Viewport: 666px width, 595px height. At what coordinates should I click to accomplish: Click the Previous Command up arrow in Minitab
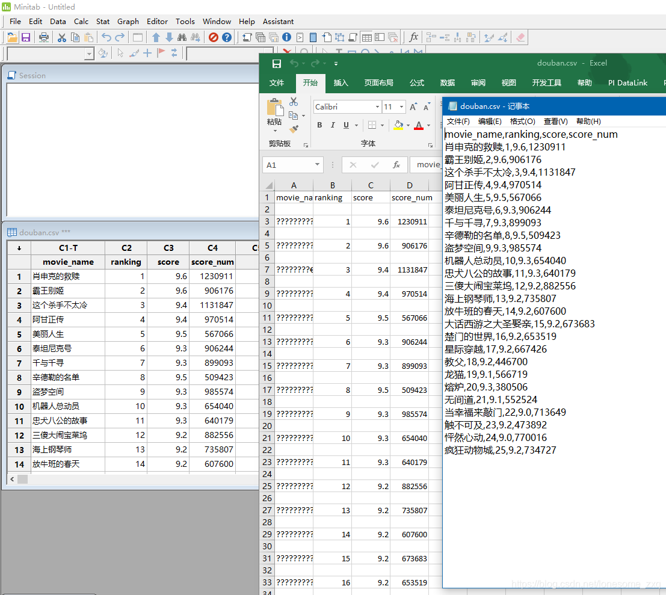coord(156,37)
